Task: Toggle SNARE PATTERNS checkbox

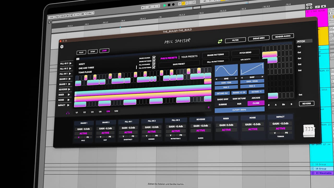Action: pos(154,61)
